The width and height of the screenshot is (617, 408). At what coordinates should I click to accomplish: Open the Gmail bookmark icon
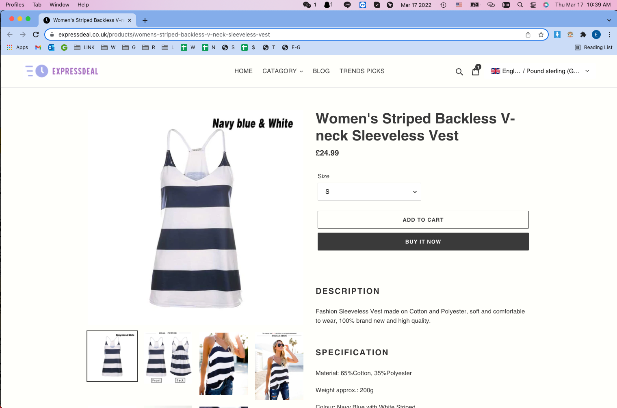click(38, 47)
